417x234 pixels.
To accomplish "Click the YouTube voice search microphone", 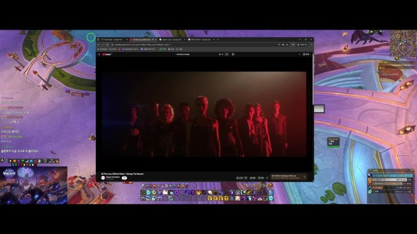I will point(233,55).
